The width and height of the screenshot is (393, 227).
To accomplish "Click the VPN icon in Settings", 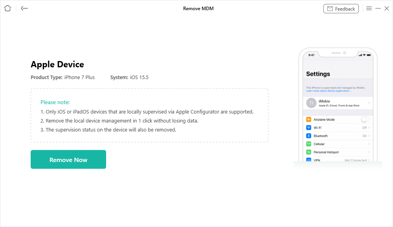I will pyautogui.click(x=309, y=160).
